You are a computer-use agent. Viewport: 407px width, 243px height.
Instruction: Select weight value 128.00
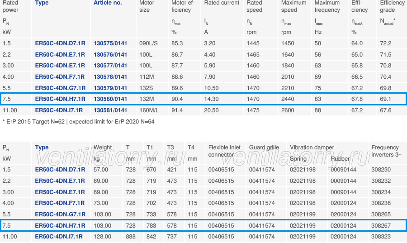(x=103, y=237)
